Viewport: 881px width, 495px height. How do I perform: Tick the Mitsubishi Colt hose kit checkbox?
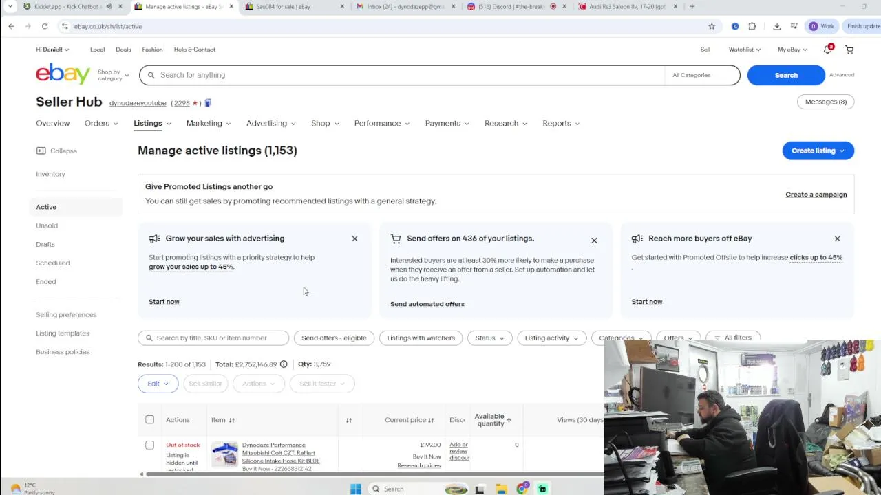pos(149,445)
